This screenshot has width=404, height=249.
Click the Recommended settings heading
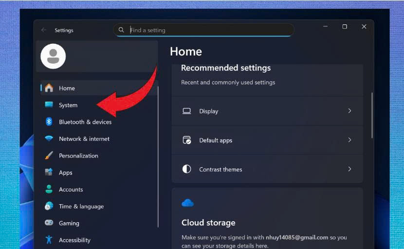[x=226, y=68]
